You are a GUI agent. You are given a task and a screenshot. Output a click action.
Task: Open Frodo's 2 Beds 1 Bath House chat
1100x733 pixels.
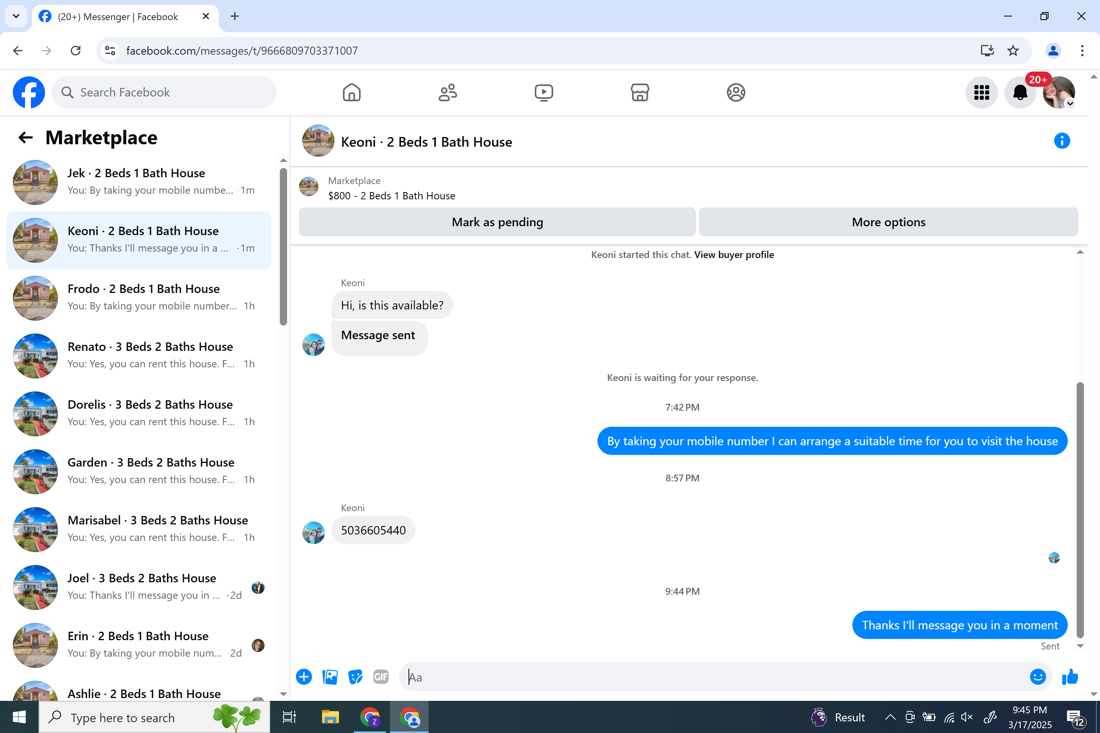[x=139, y=298]
